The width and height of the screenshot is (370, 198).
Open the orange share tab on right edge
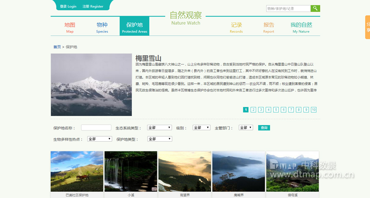coord(367,27)
